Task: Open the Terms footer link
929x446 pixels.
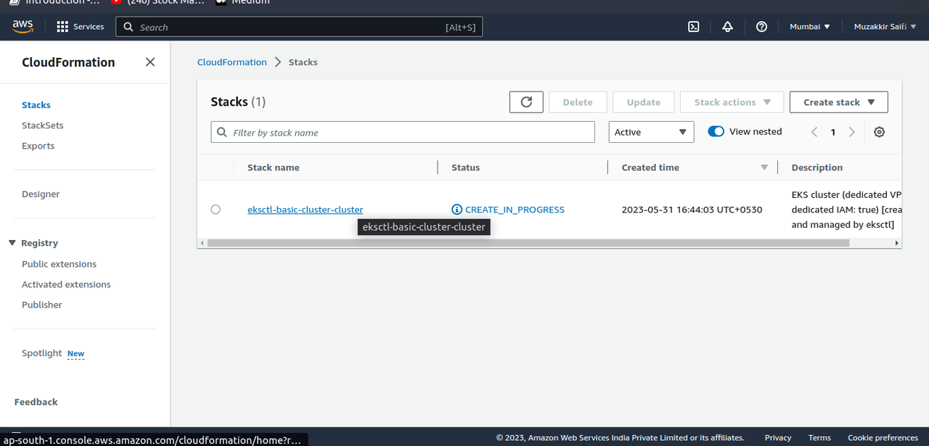Action: [x=819, y=437]
